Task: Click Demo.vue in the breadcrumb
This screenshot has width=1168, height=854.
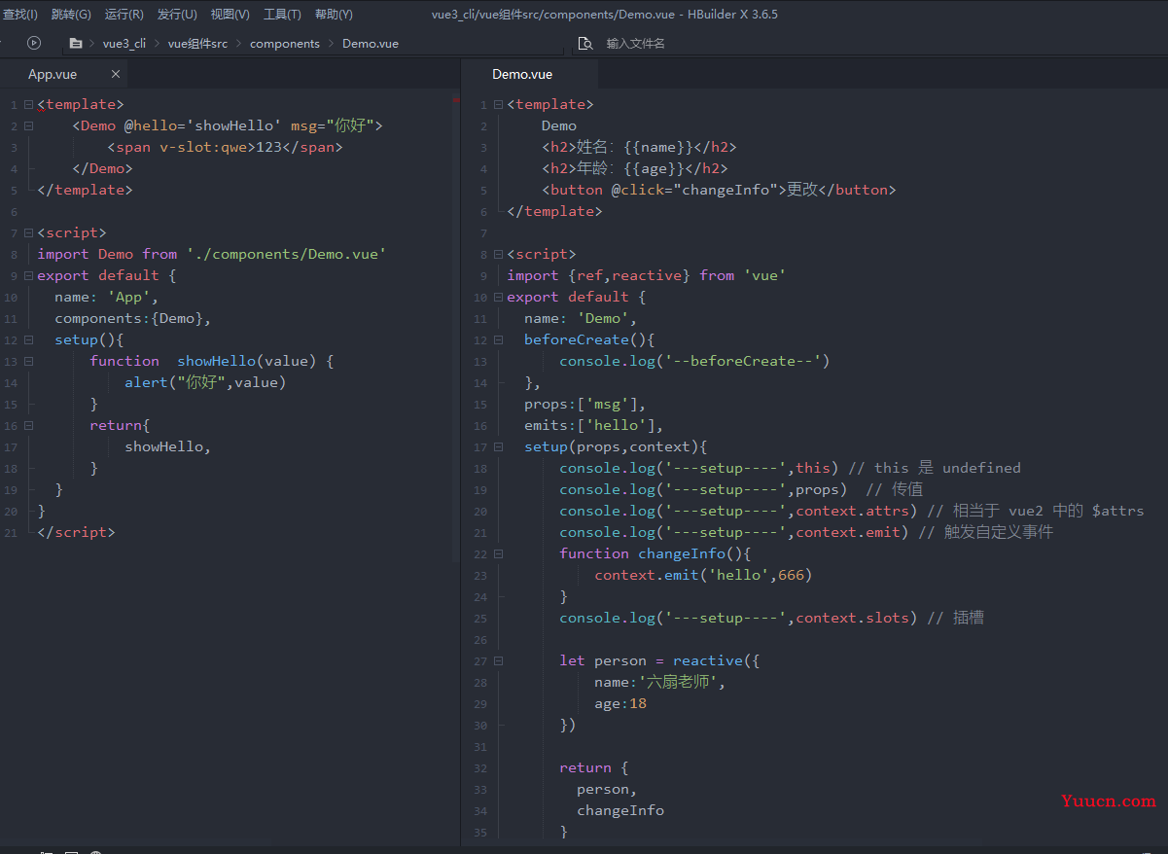Action: (371, 44)
